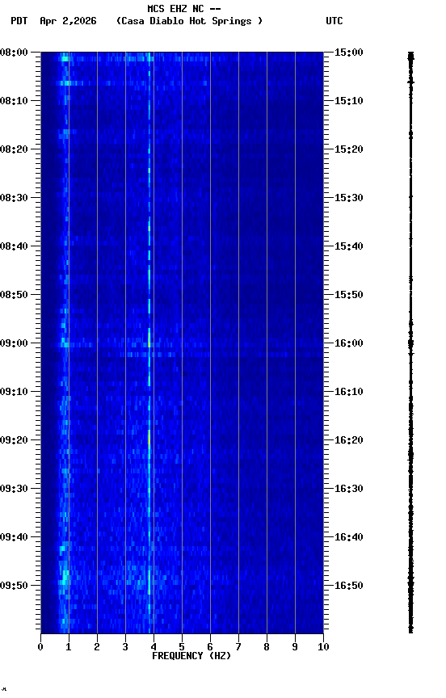Click the 15:10 UTC time label
The width and height of the screenshot is (446, 698).
(349, 101)
